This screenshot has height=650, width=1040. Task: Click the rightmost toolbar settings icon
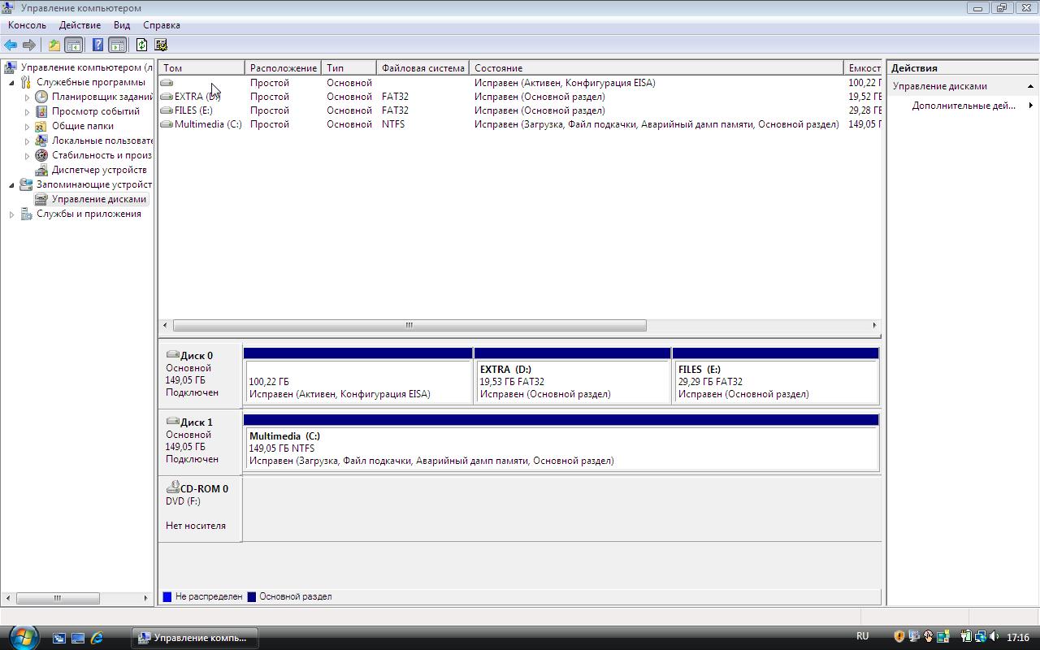[x=161, y=45]
